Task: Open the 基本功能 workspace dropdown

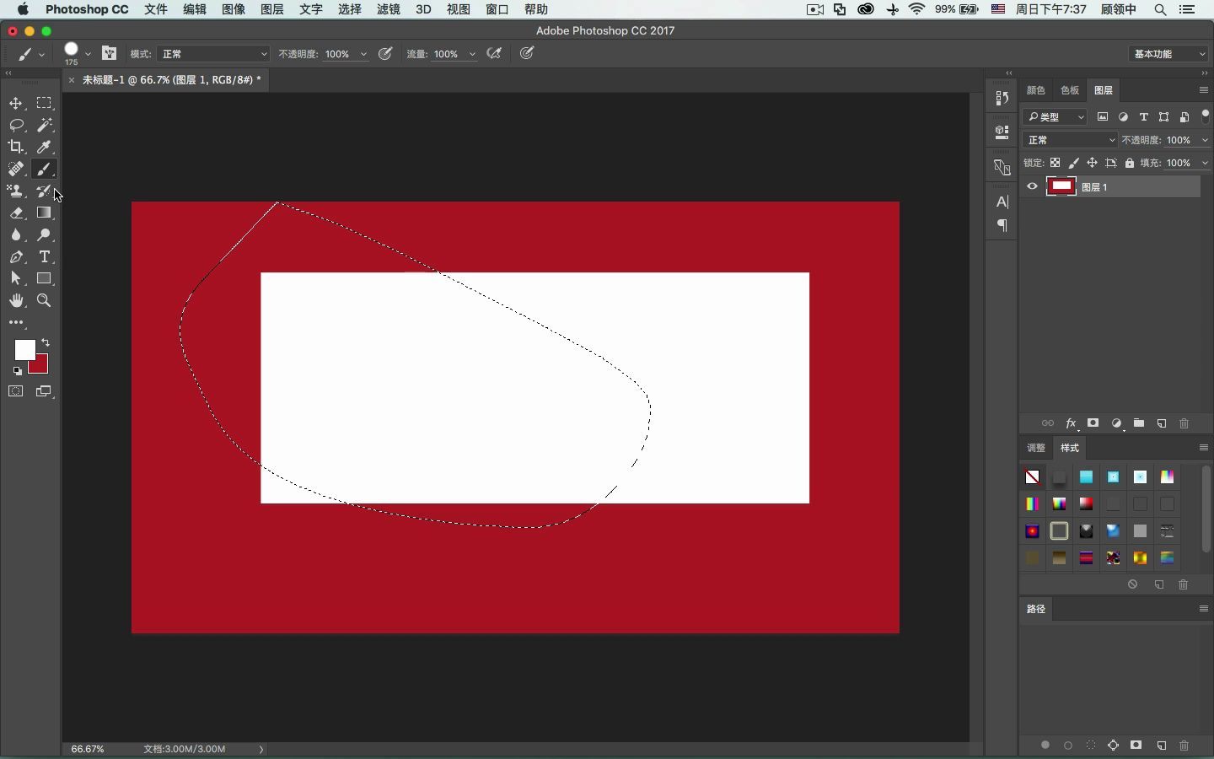Action: tap(1168, 53)
